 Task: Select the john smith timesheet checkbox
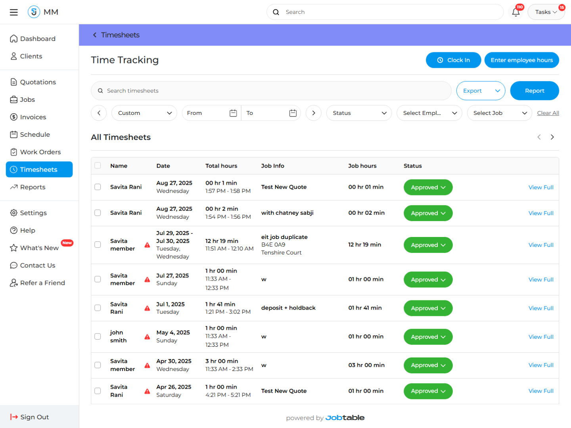click(x=98, y=336)
